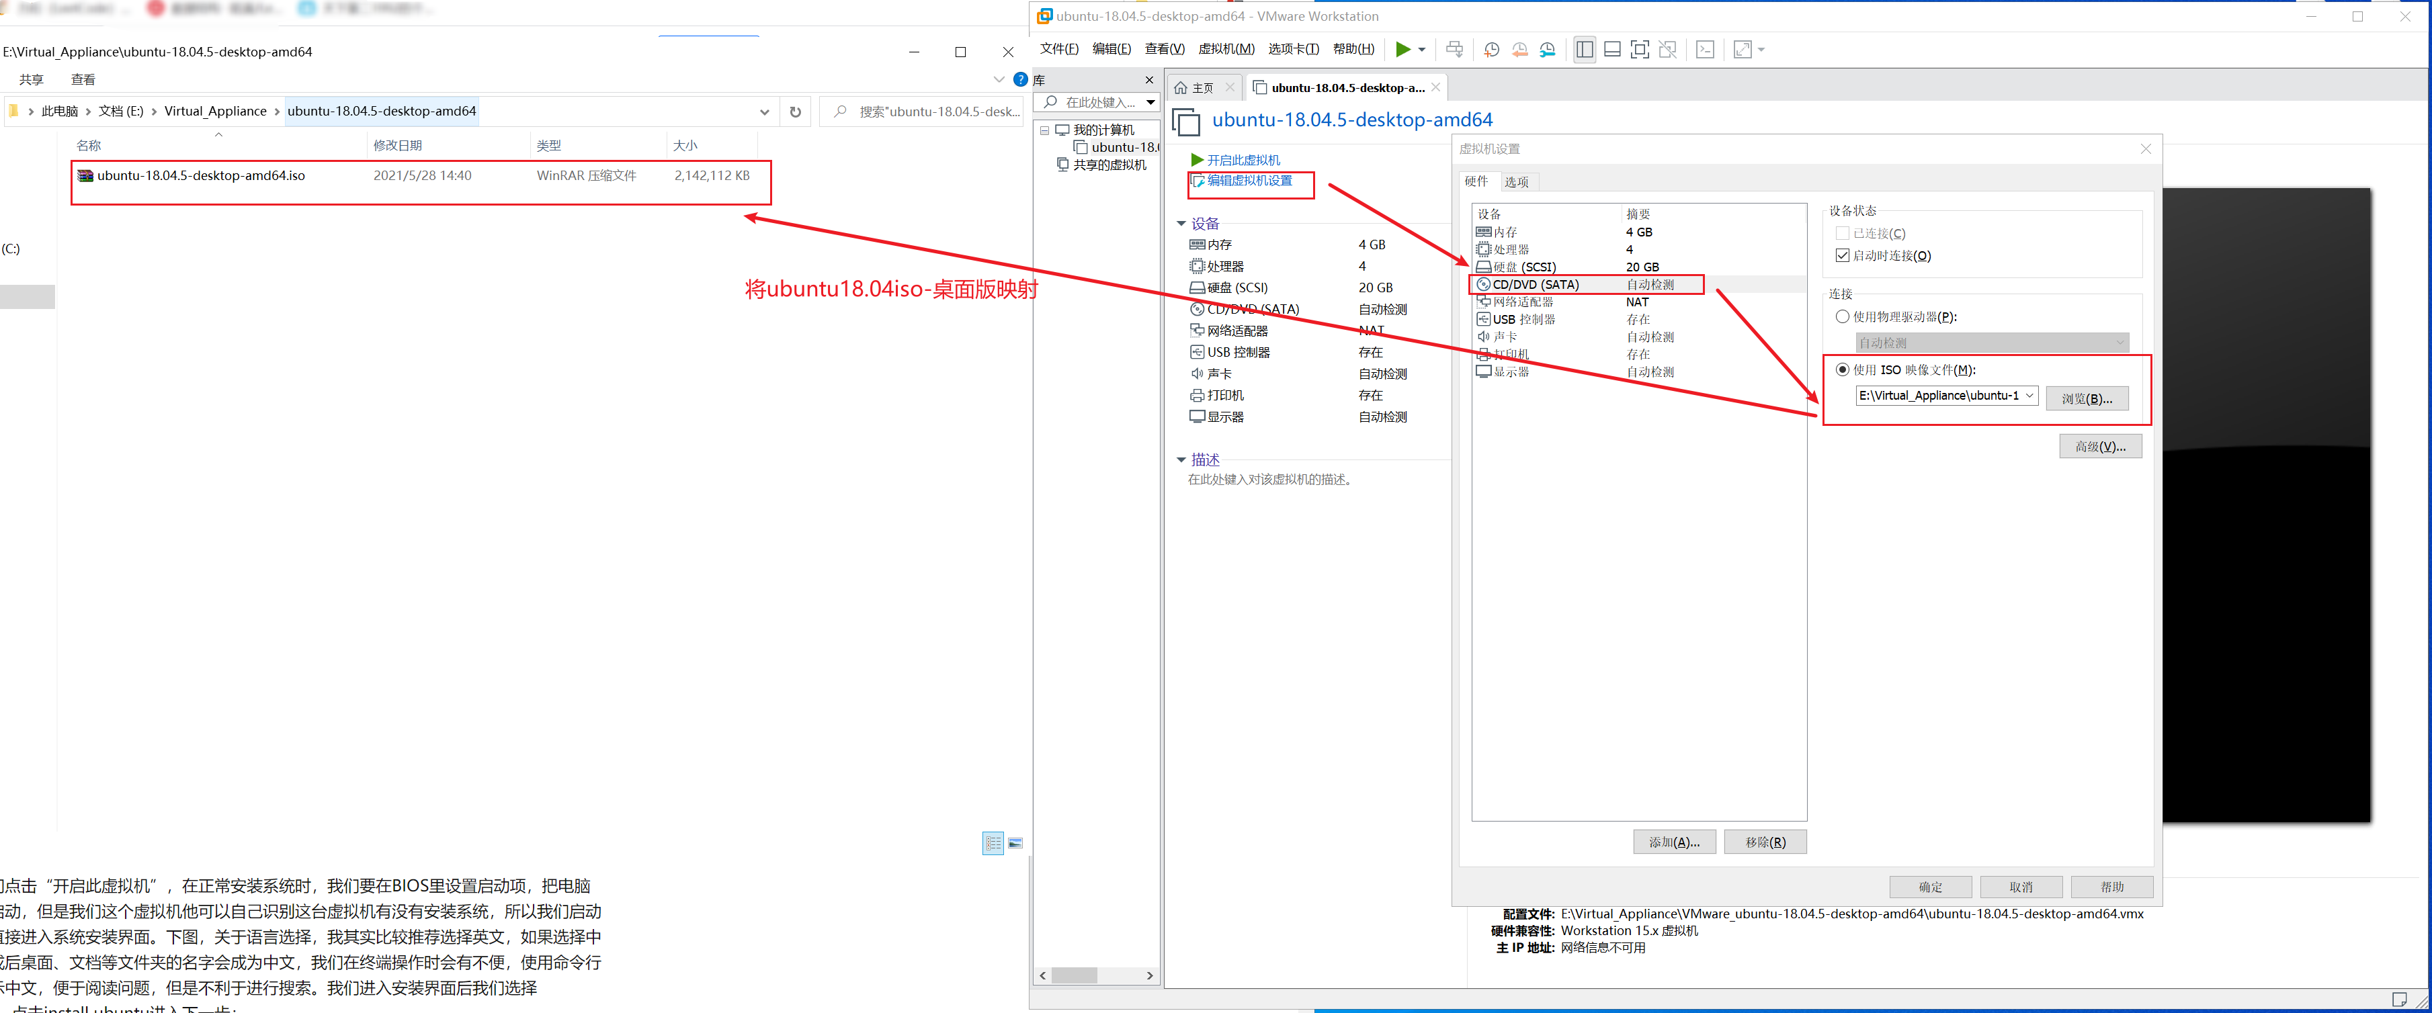This screenshot has width=2432, height=1013.
Task: Click 网络适配器 in VM summary list
Action: coord(1229,331)
